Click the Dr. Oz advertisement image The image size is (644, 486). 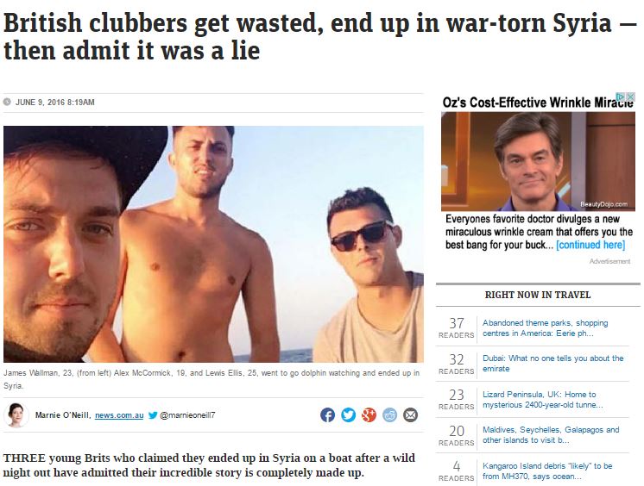538,162
